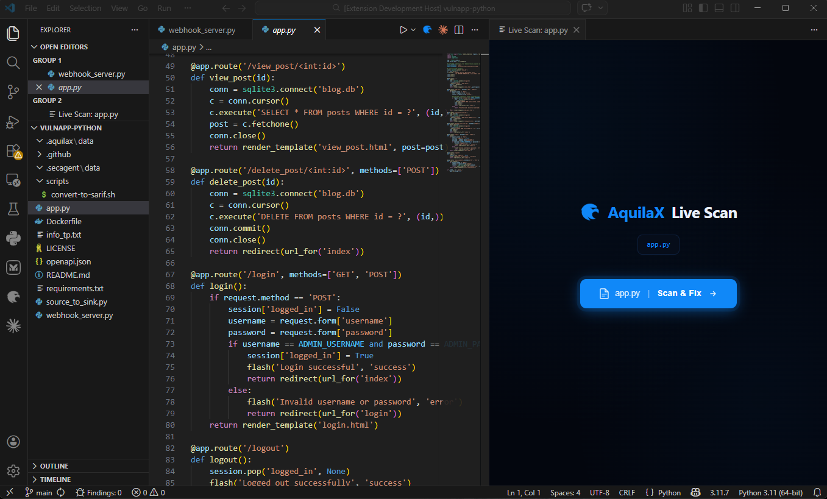The image size is (827, 499).
Task: Click the Copilot icon in status bar
Action: (x=695, y=492)
